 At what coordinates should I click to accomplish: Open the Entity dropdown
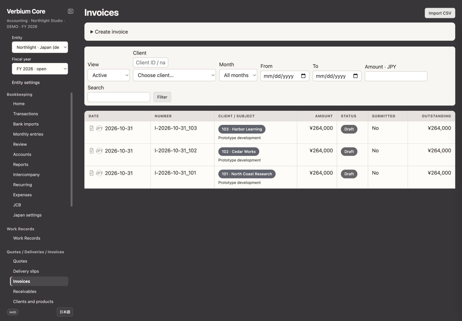click(40, 47)
